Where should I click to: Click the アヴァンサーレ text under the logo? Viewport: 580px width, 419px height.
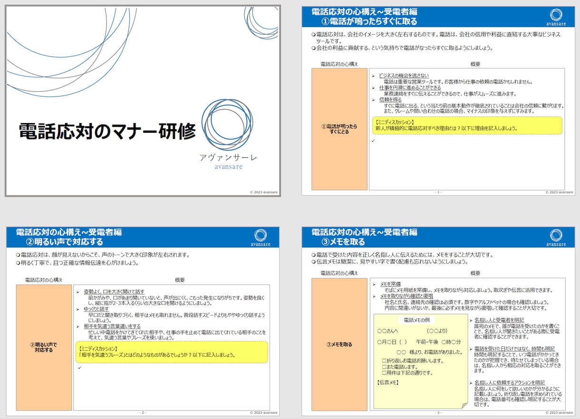[229, 158]
